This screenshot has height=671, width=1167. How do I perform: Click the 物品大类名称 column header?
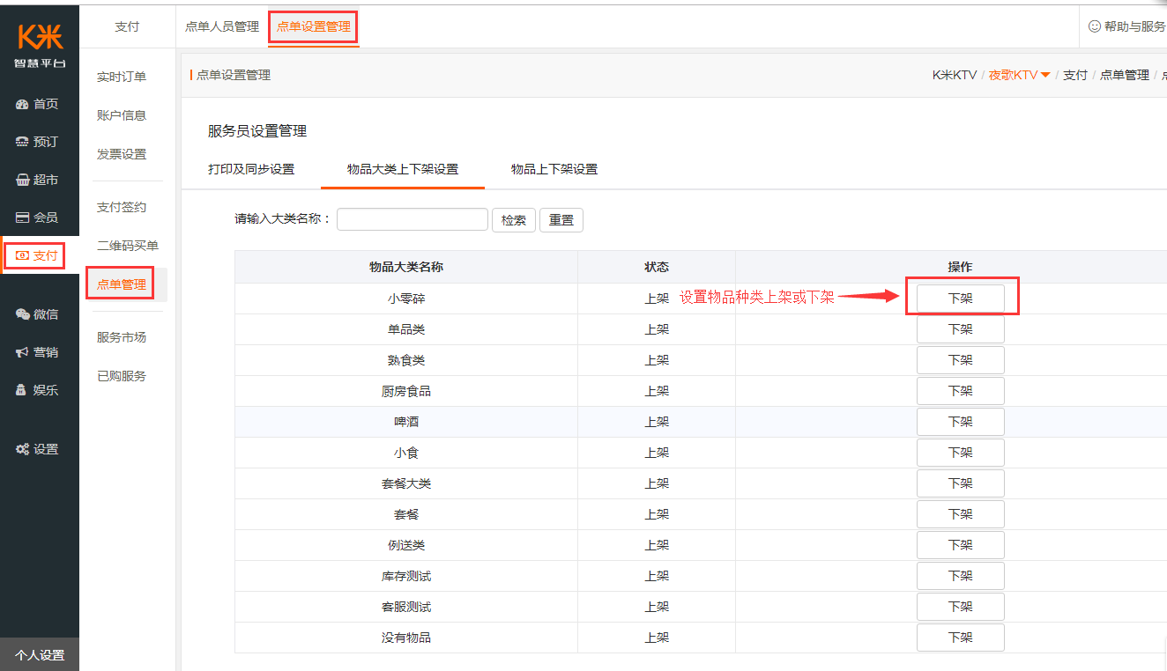tap(406, 267)
